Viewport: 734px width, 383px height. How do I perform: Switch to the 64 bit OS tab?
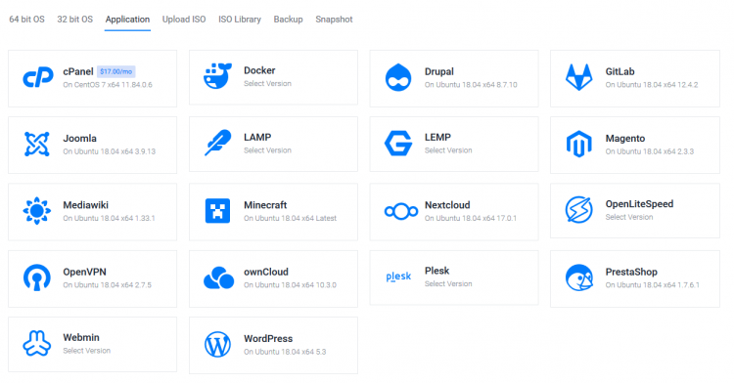tap(26, 20)
